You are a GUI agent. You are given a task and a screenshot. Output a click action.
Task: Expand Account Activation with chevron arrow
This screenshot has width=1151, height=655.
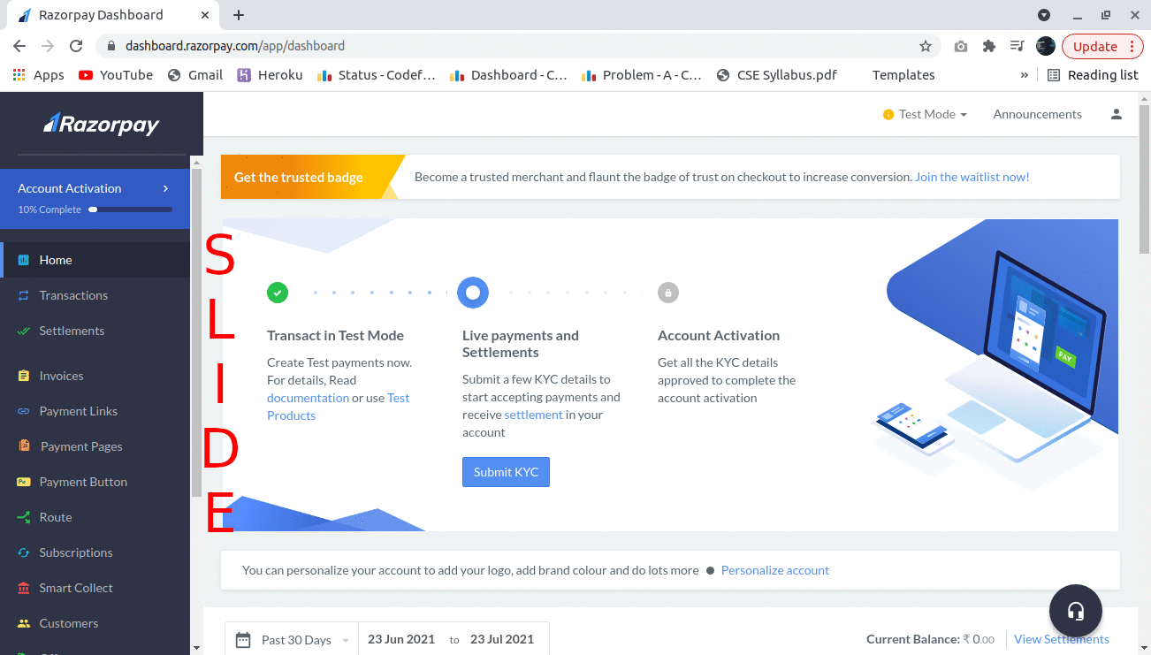[165, 188]
